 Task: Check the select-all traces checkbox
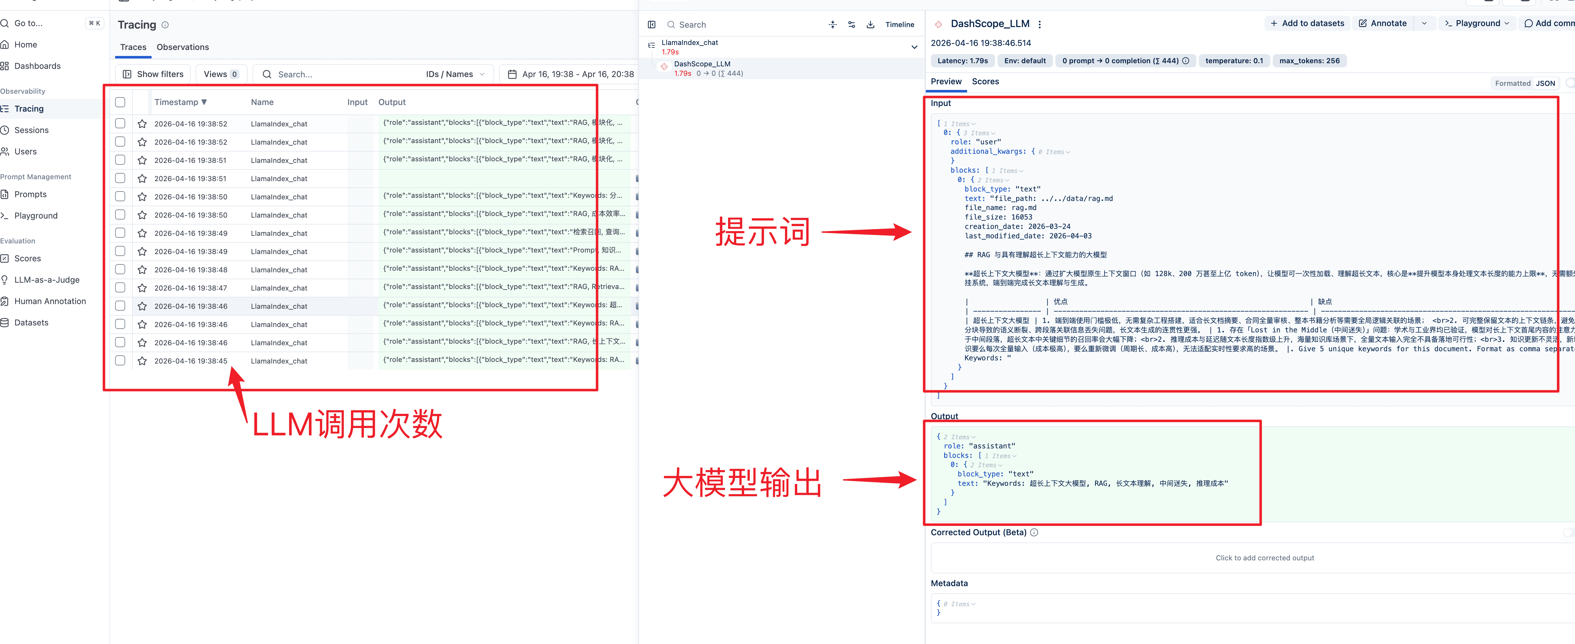(x=120, y=102)
